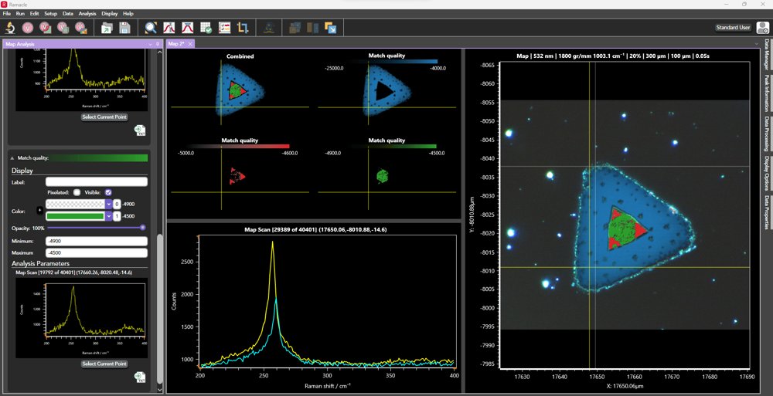773x396 pixels.
Task: Open the Analysis menu
Action: point(87,14)
